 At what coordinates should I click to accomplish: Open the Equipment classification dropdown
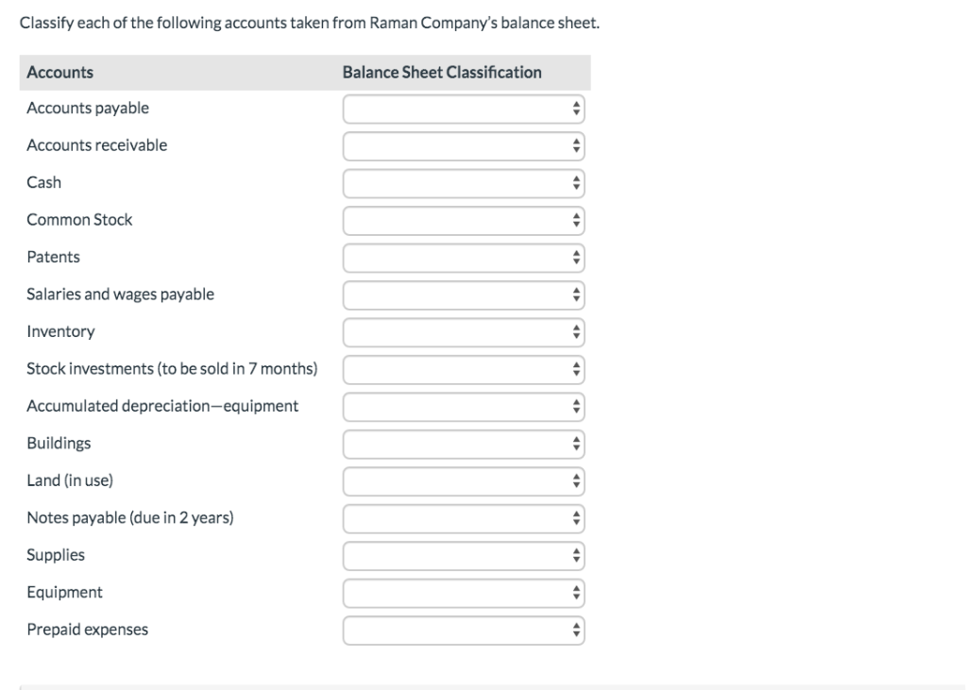coord(463,592)
